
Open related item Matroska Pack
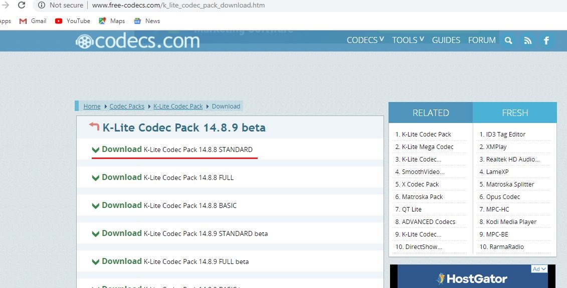(419, 197)
